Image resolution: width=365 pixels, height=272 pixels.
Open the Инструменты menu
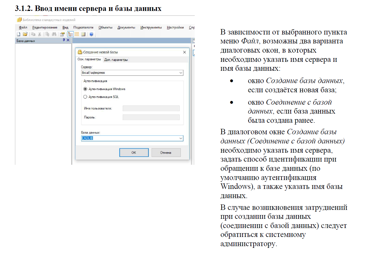pos(151,27)
